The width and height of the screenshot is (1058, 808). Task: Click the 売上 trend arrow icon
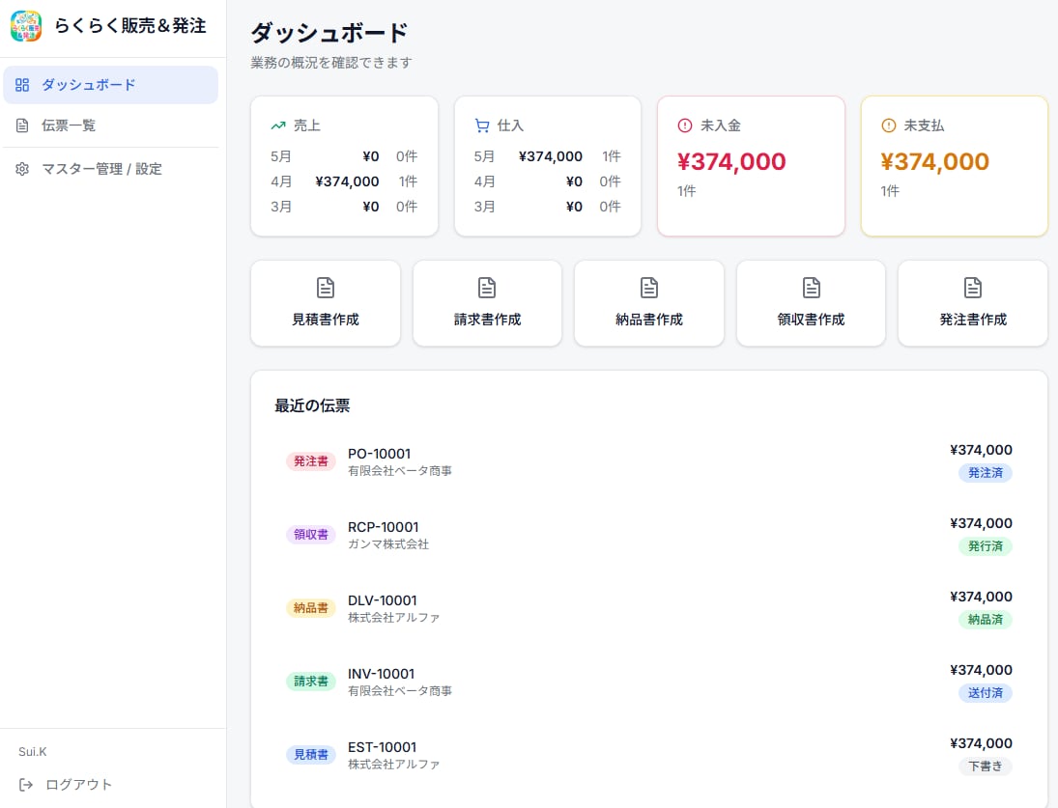(x=278, y=125)
